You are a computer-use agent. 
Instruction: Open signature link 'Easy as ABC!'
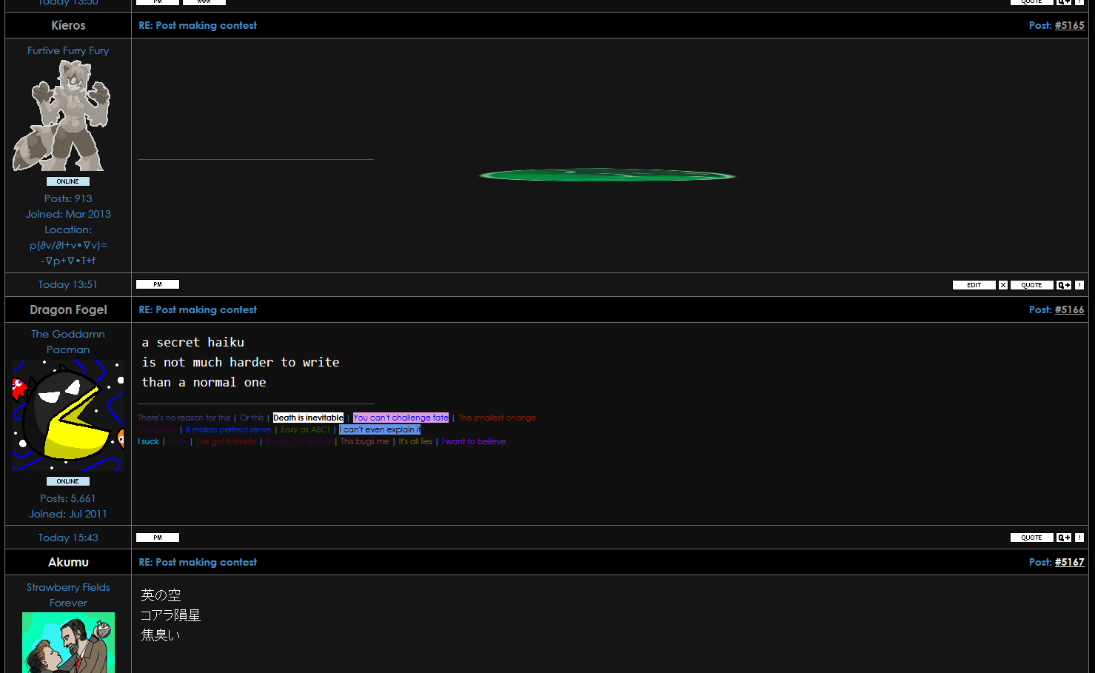305,429
